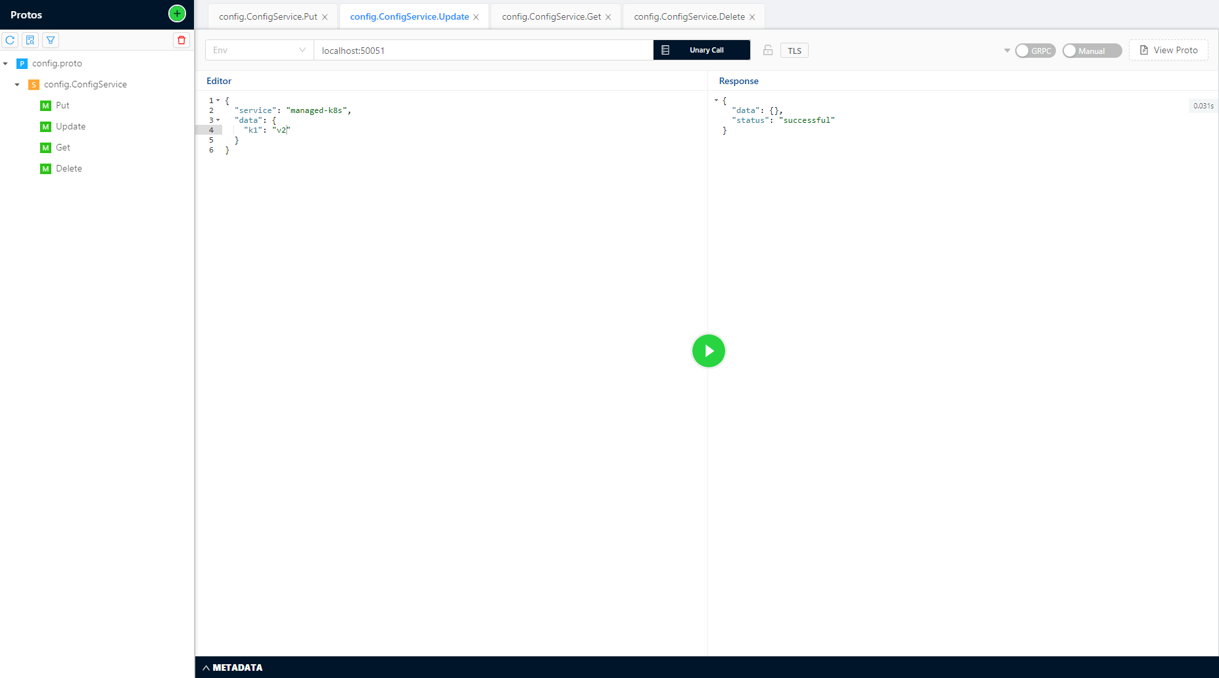This screenshot has height=678, width=1219.
Task: Collapse the config.proto tree node
Action: point(7,63)
